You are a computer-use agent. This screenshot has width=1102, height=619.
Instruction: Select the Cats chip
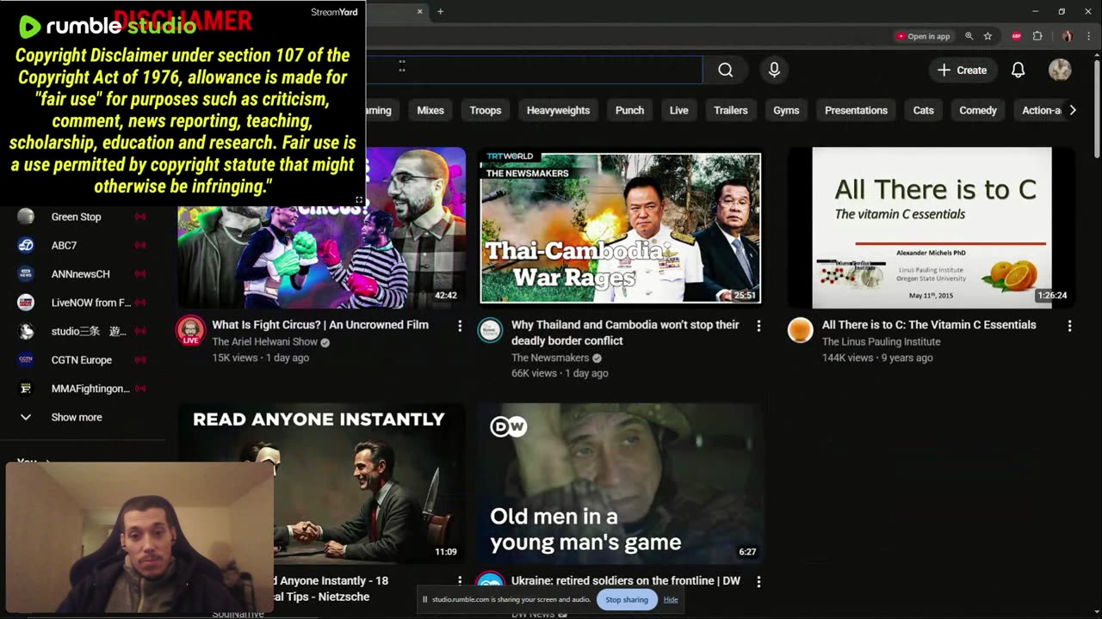click(x=924, y=110)
